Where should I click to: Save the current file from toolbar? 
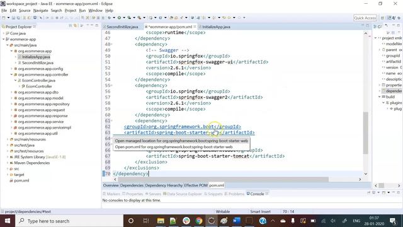(x=13, y=18)
